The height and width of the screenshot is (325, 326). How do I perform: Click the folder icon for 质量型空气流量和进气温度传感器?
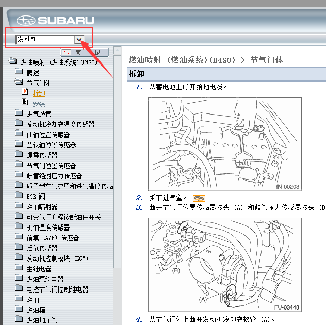coord(19,185)
